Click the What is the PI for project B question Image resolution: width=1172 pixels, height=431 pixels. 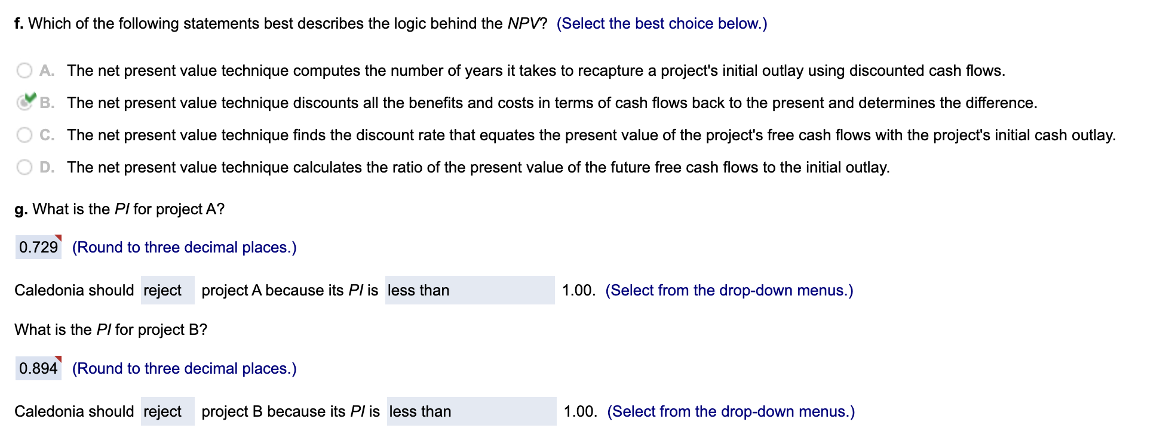[111, 329]
